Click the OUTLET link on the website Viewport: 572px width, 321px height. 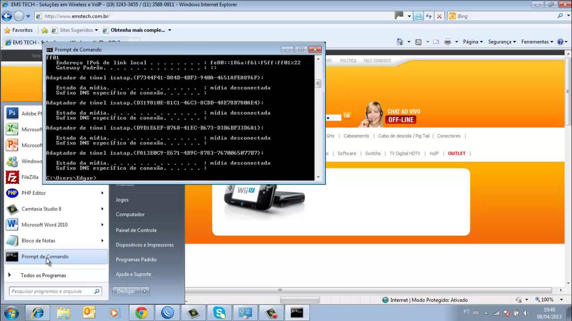tap(457, 153)
